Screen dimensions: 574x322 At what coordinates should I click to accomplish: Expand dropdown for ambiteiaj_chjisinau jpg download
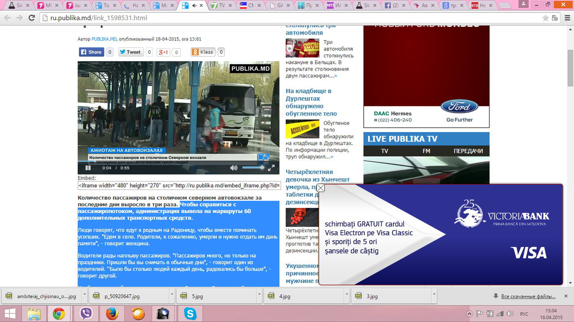(84, 296)
